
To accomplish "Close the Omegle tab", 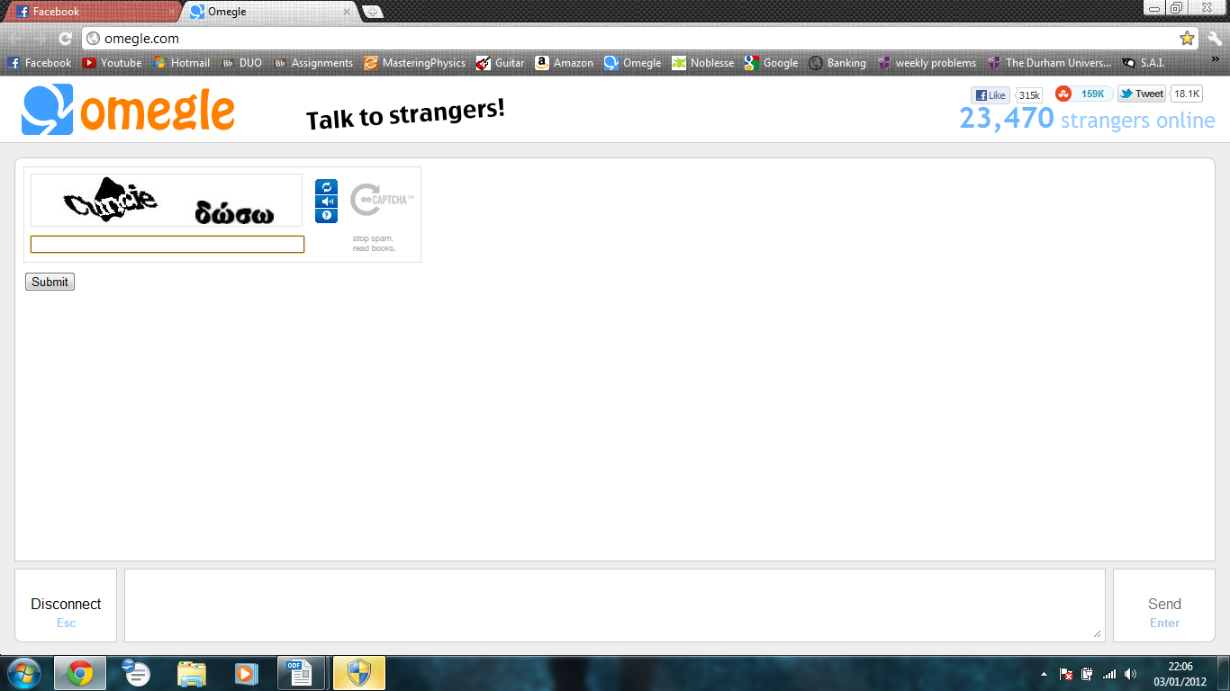I will (x=347, y=12).
